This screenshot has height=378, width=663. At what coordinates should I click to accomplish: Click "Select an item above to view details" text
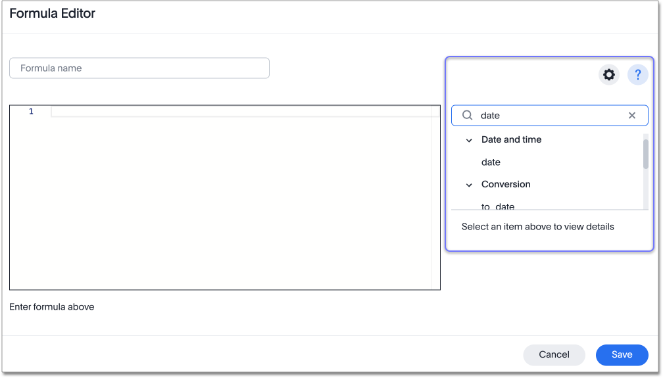point(537,227)
